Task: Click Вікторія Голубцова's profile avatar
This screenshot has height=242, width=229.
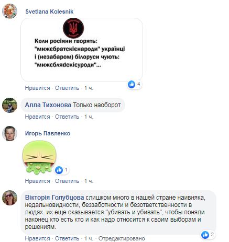Action: click(9, 198)
